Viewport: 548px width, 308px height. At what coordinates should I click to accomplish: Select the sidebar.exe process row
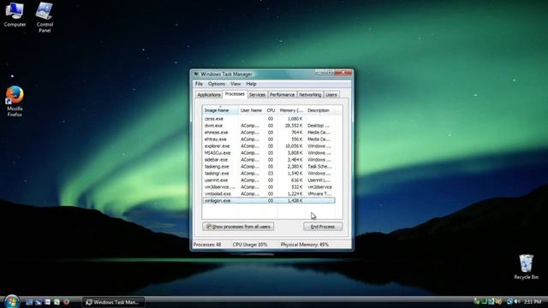tap(268, 160)
